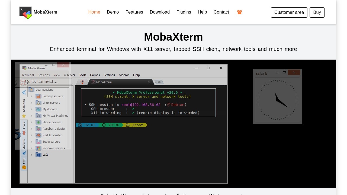Expand the WSL session group
This screenshot has width=347, height=195.
tap(31, 155)
